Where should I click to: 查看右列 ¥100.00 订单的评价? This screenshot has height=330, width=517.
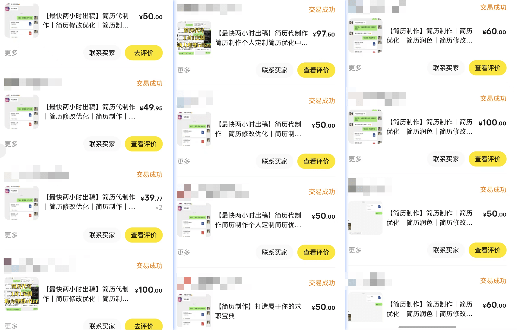click(x=487, y=159)
